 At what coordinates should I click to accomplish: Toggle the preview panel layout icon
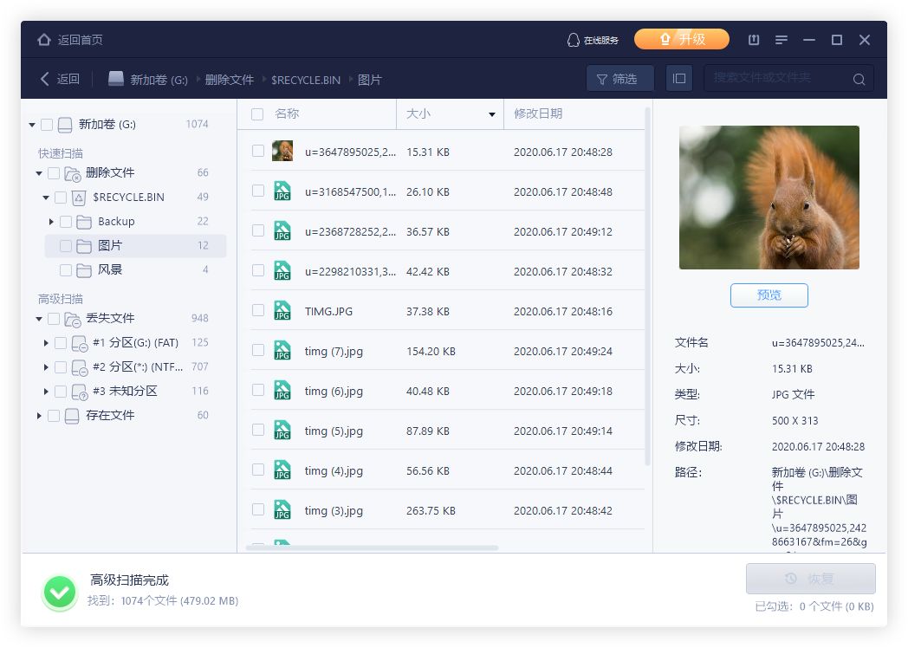[x=679, y=79]
